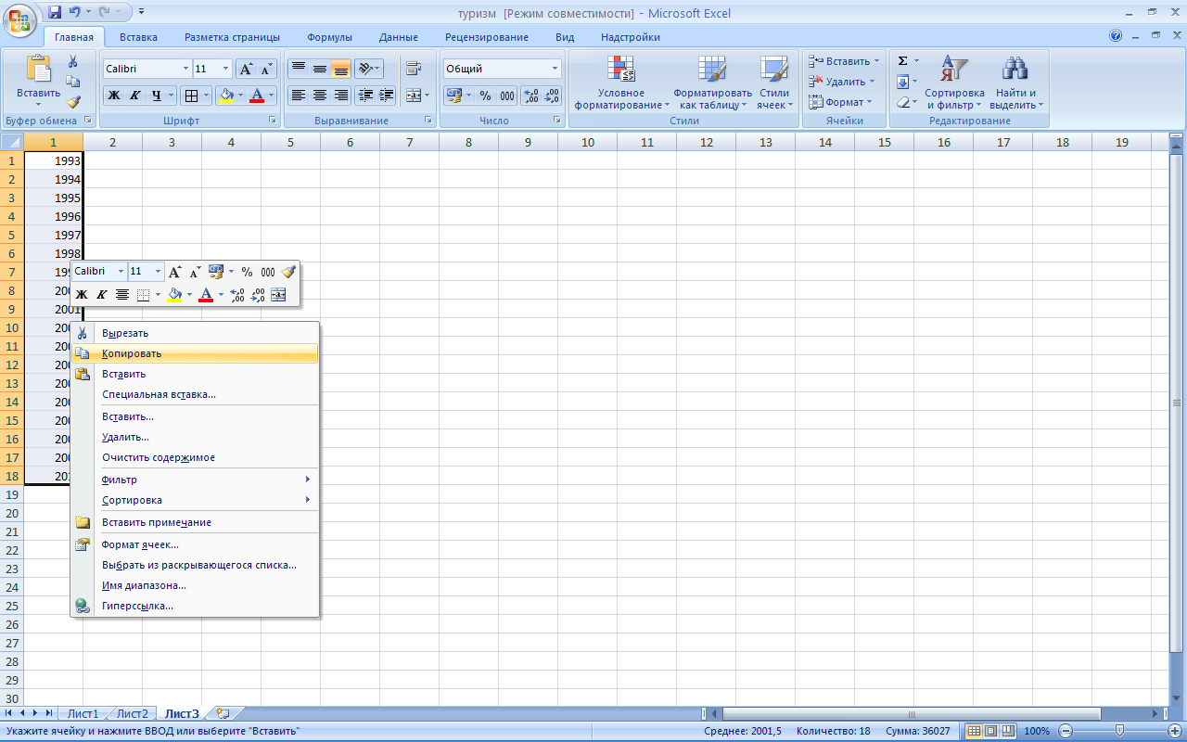This screenshot has height=742, width=1187.
Task: Open Excel help question mark icon
Action: click(x=1116, y=36)
